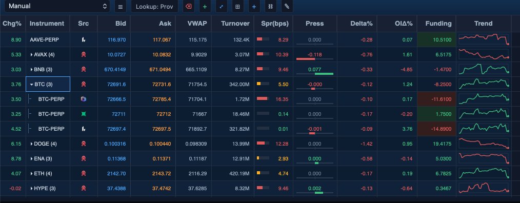The image size is (520, 203).
Task: Click BTC bid 72691.6
Action: click(x=116, y=85)
